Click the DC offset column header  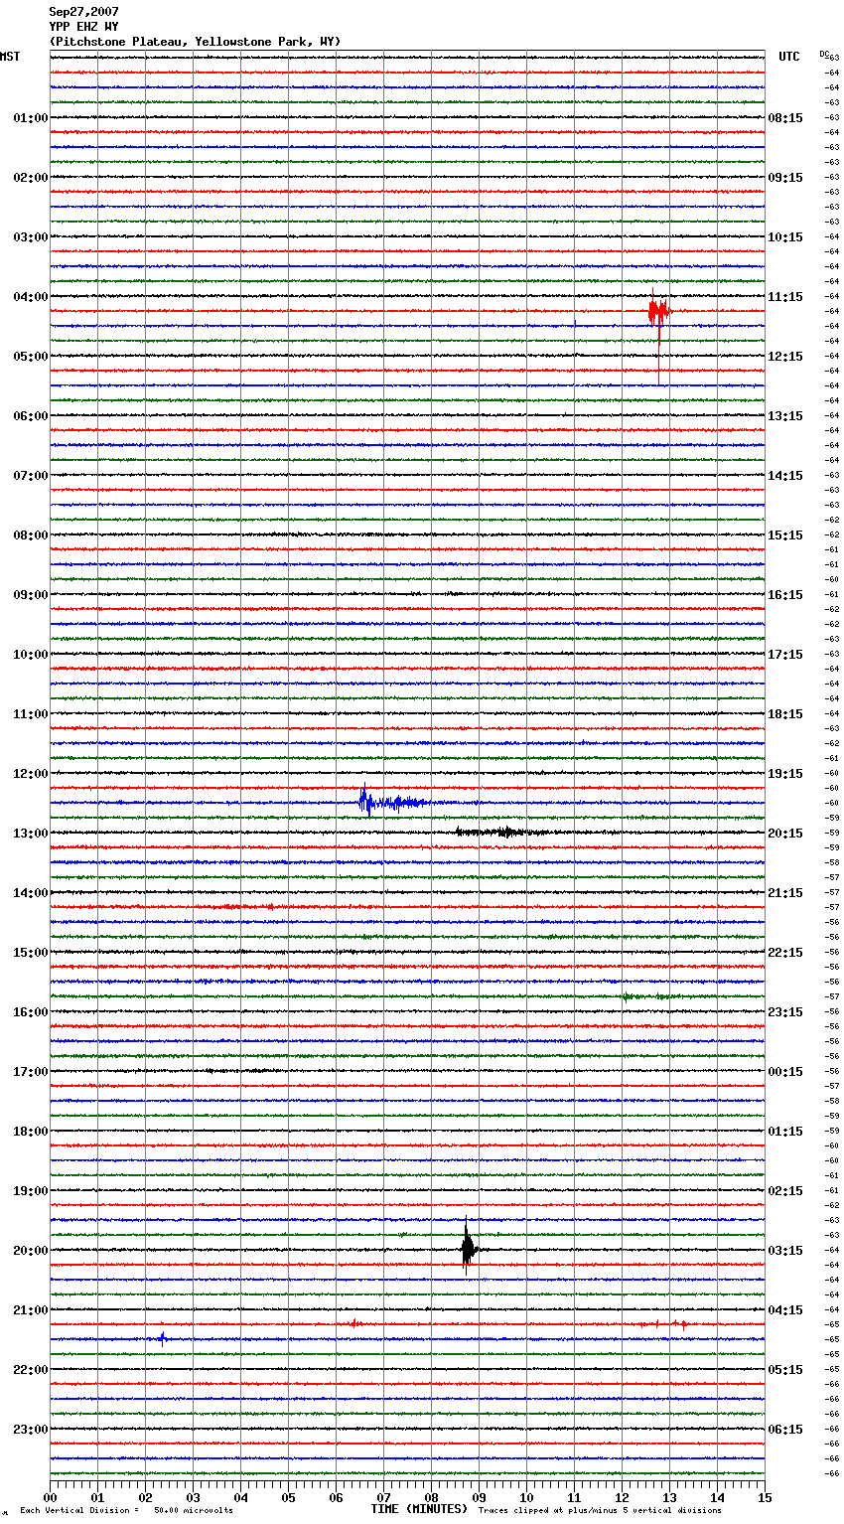tap(824, 54)
